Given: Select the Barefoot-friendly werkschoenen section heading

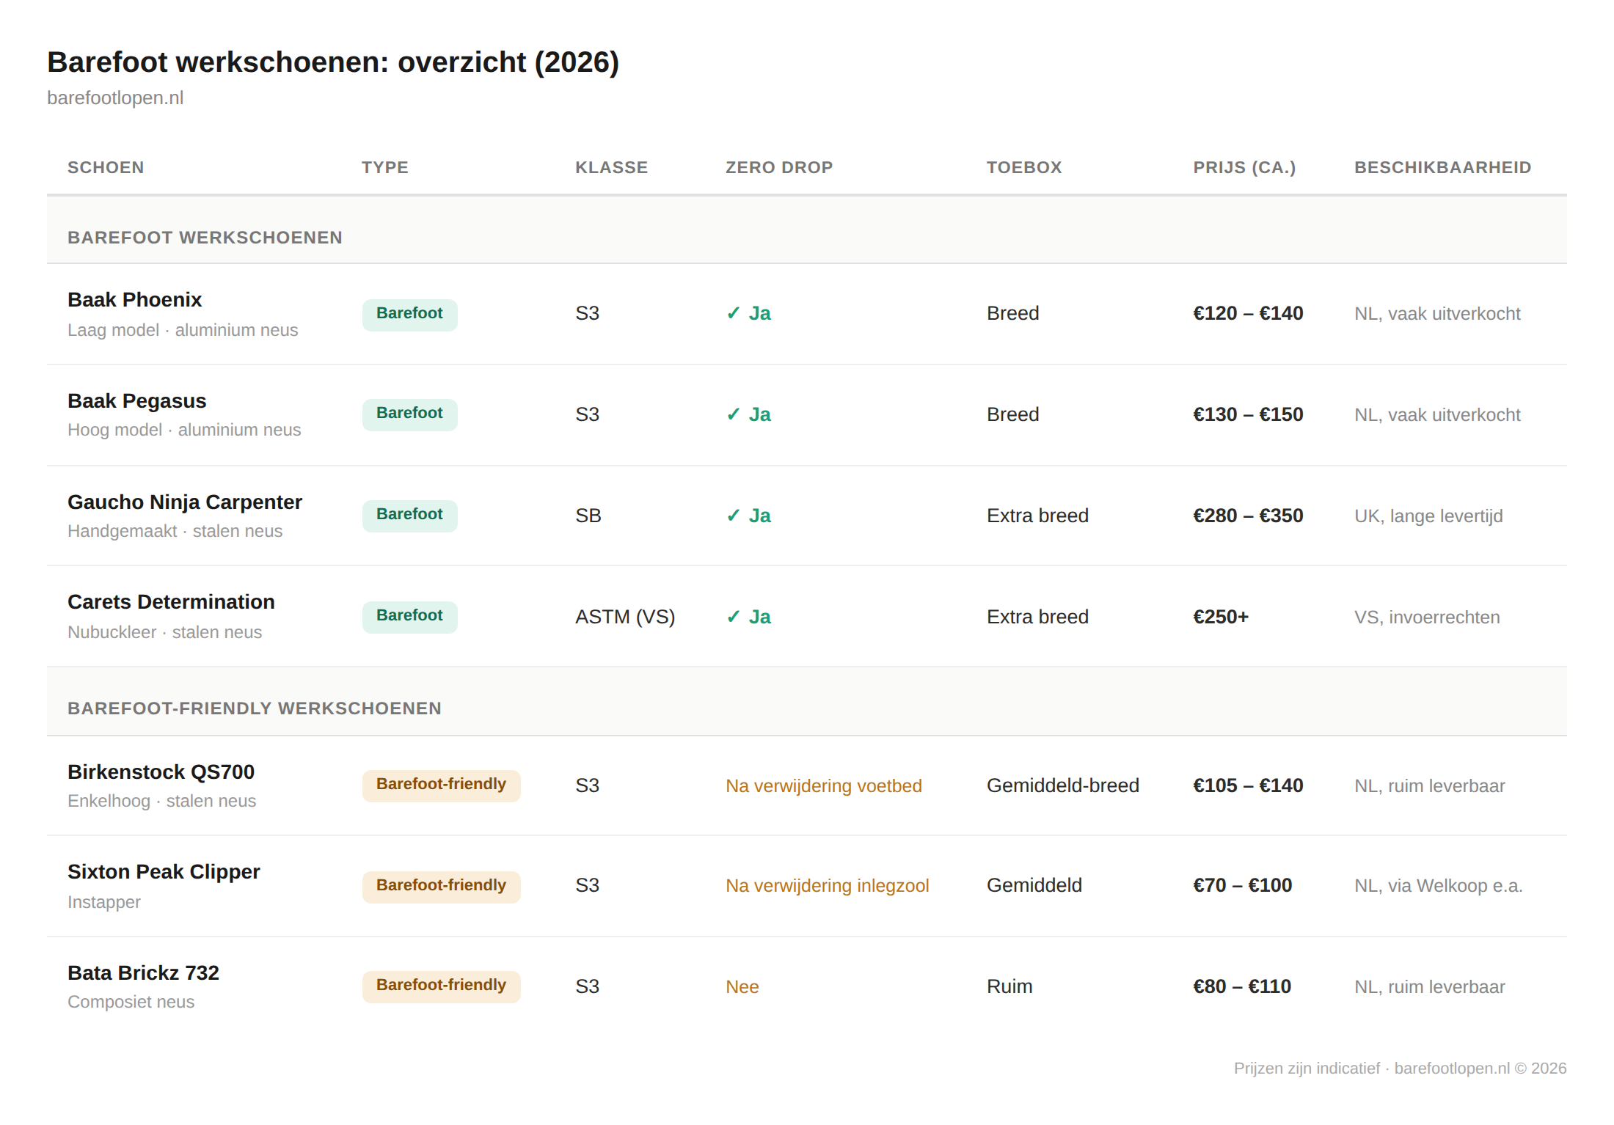Looking at the screenshot, I should (x=255, y=708).
